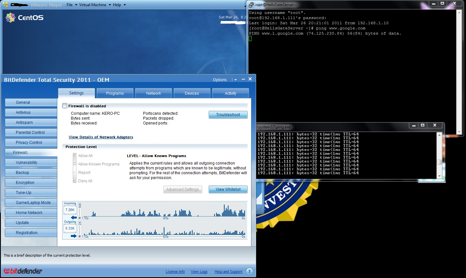Open View Details of Network Adapters link

(x=101, y=137)
